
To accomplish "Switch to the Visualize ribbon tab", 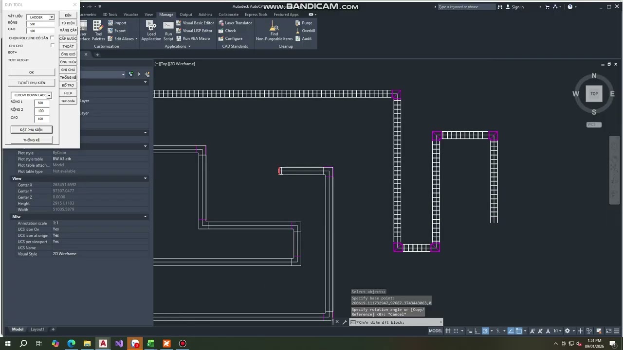I will click(x=130, y=15).
